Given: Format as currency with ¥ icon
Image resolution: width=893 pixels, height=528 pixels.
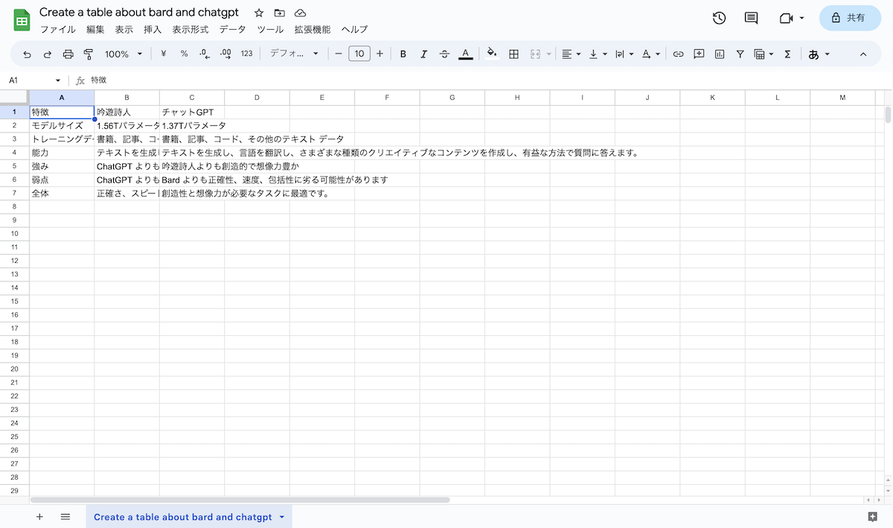Looking at the screenshot, I should [x=163, y=54].
